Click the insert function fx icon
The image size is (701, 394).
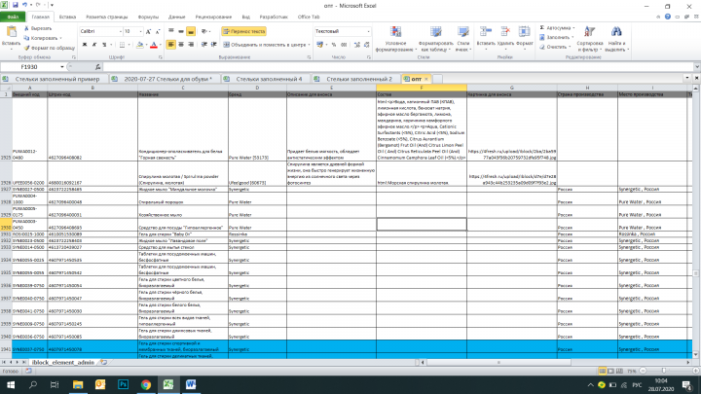98,67
